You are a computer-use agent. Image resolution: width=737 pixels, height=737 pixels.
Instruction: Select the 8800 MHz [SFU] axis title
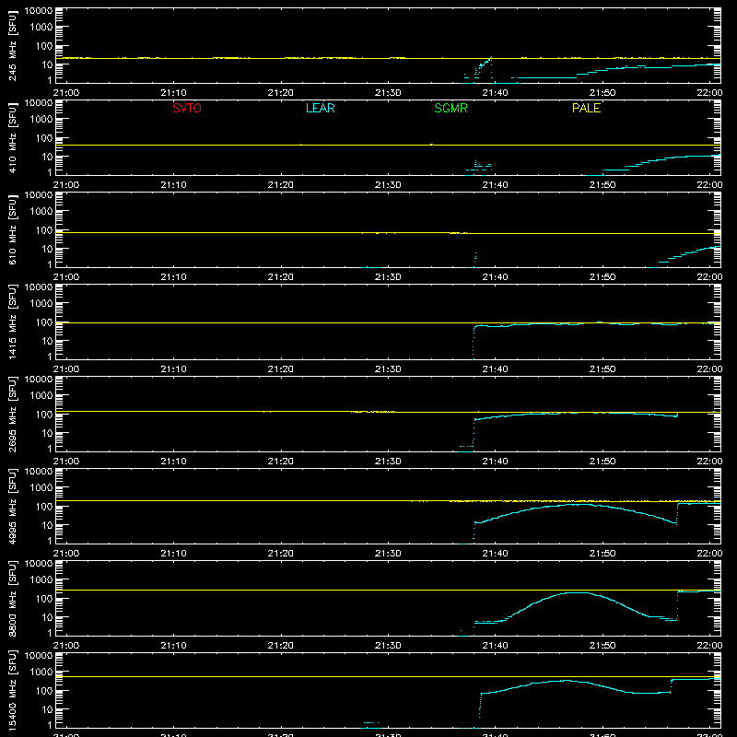click(13, 599)
